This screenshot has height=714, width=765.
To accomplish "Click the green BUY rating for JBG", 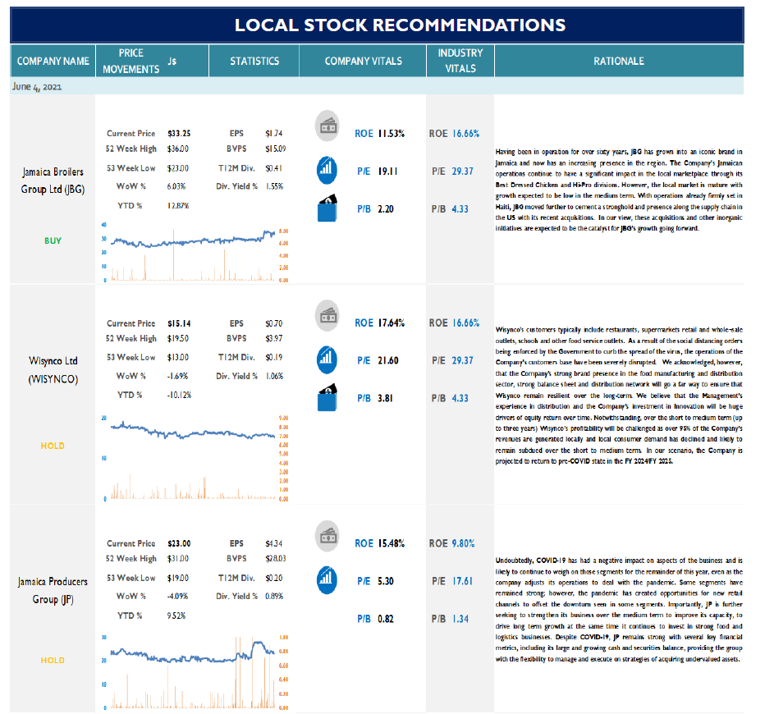I will tap(53, 240).
